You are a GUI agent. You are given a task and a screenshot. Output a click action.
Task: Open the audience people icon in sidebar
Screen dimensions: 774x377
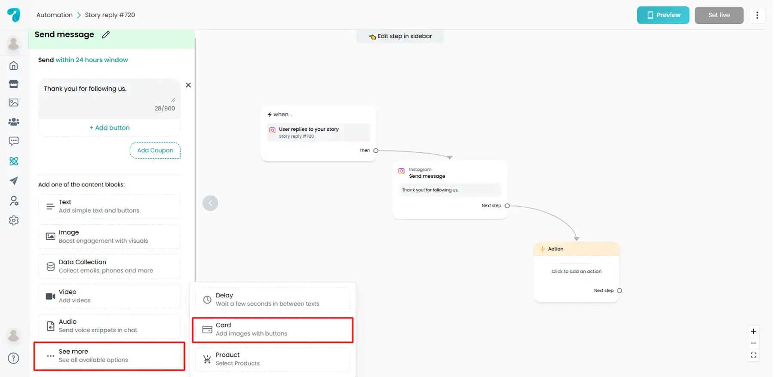click(x=14, y=122)
